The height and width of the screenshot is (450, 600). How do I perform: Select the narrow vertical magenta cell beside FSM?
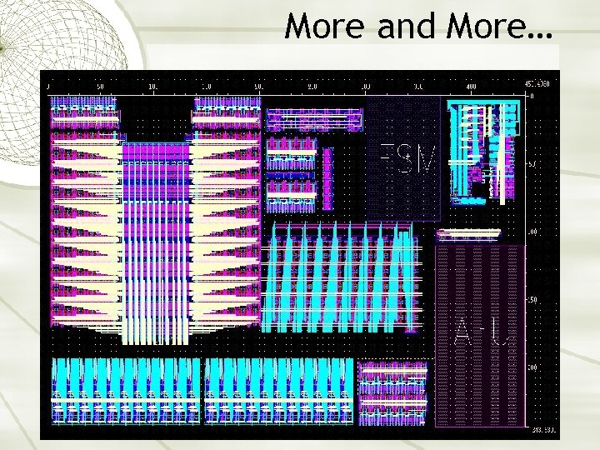point(328,178)
